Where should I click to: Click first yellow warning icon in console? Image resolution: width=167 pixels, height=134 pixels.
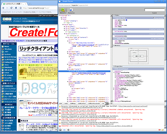click(60, 107)
